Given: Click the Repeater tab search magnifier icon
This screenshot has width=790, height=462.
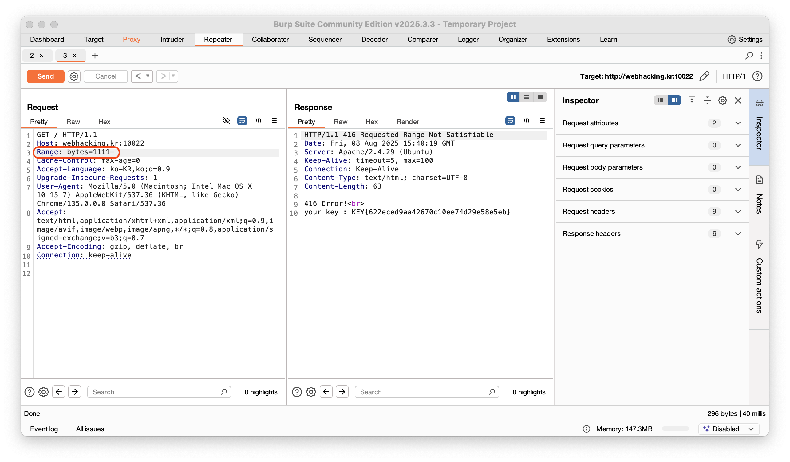Looking at the screenshot, I should 749,55.
